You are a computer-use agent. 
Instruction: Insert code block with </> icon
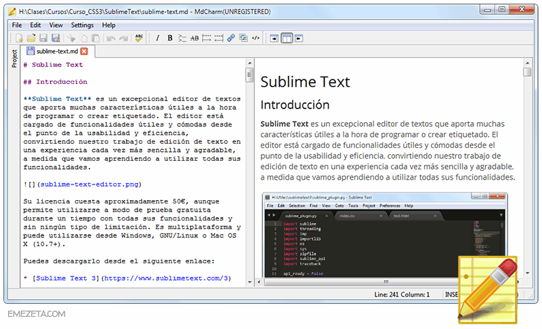pos(256,38)
